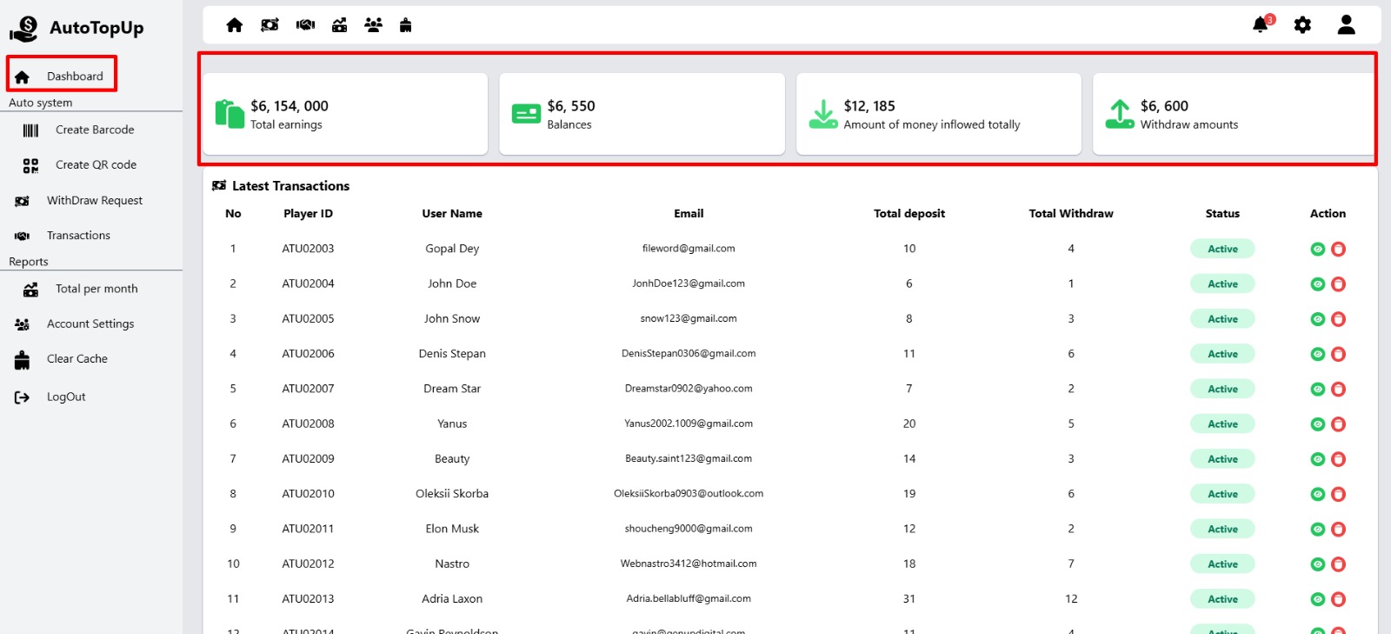Open notifications bell with red badge

(1261, 25)
